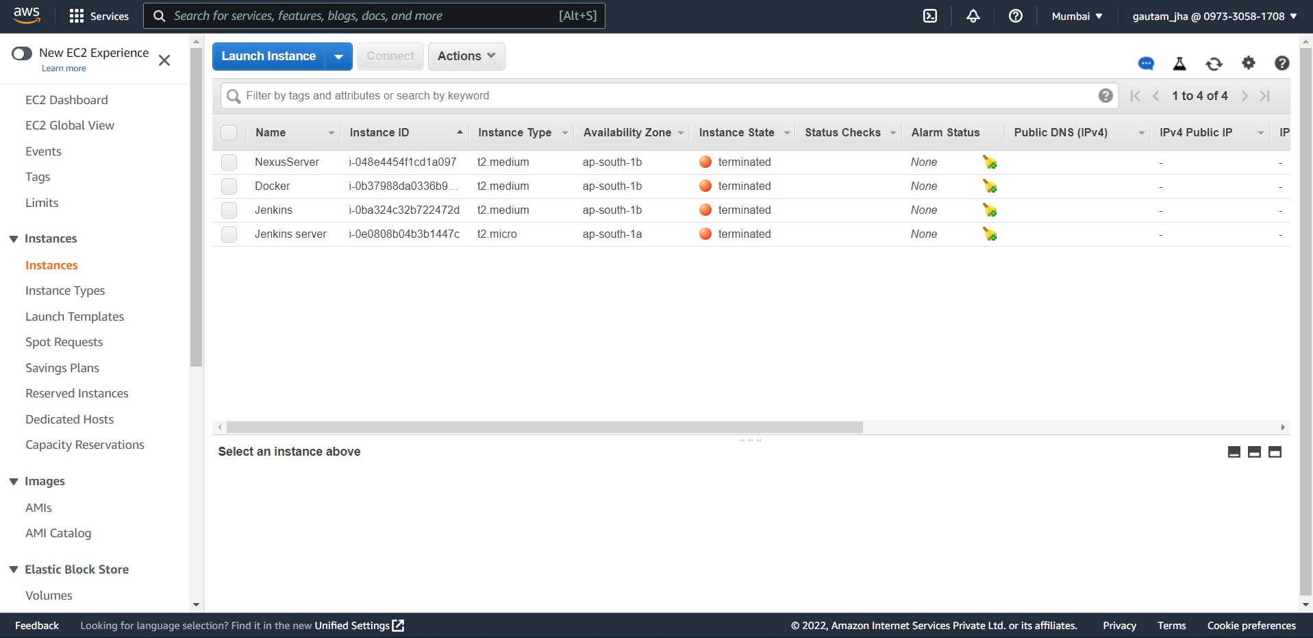Open the notifications bell
Screen dimensions: 1313x638
tap(973, 16)
